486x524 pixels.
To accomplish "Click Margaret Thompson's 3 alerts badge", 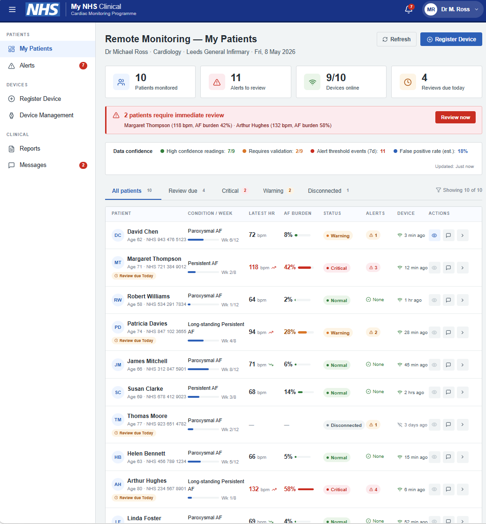I will (373, 268).
